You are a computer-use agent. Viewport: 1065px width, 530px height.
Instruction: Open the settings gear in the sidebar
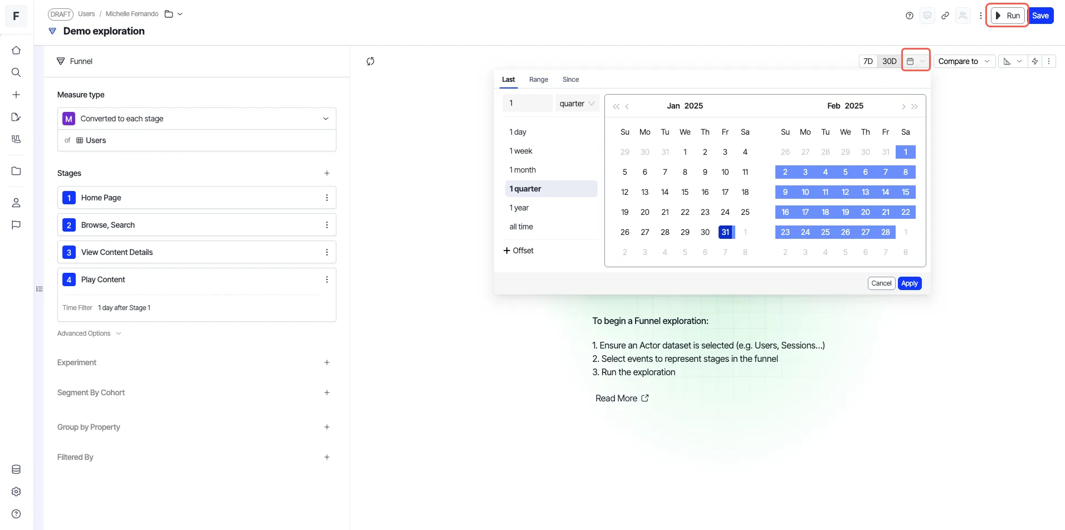[x=16, y=492]
